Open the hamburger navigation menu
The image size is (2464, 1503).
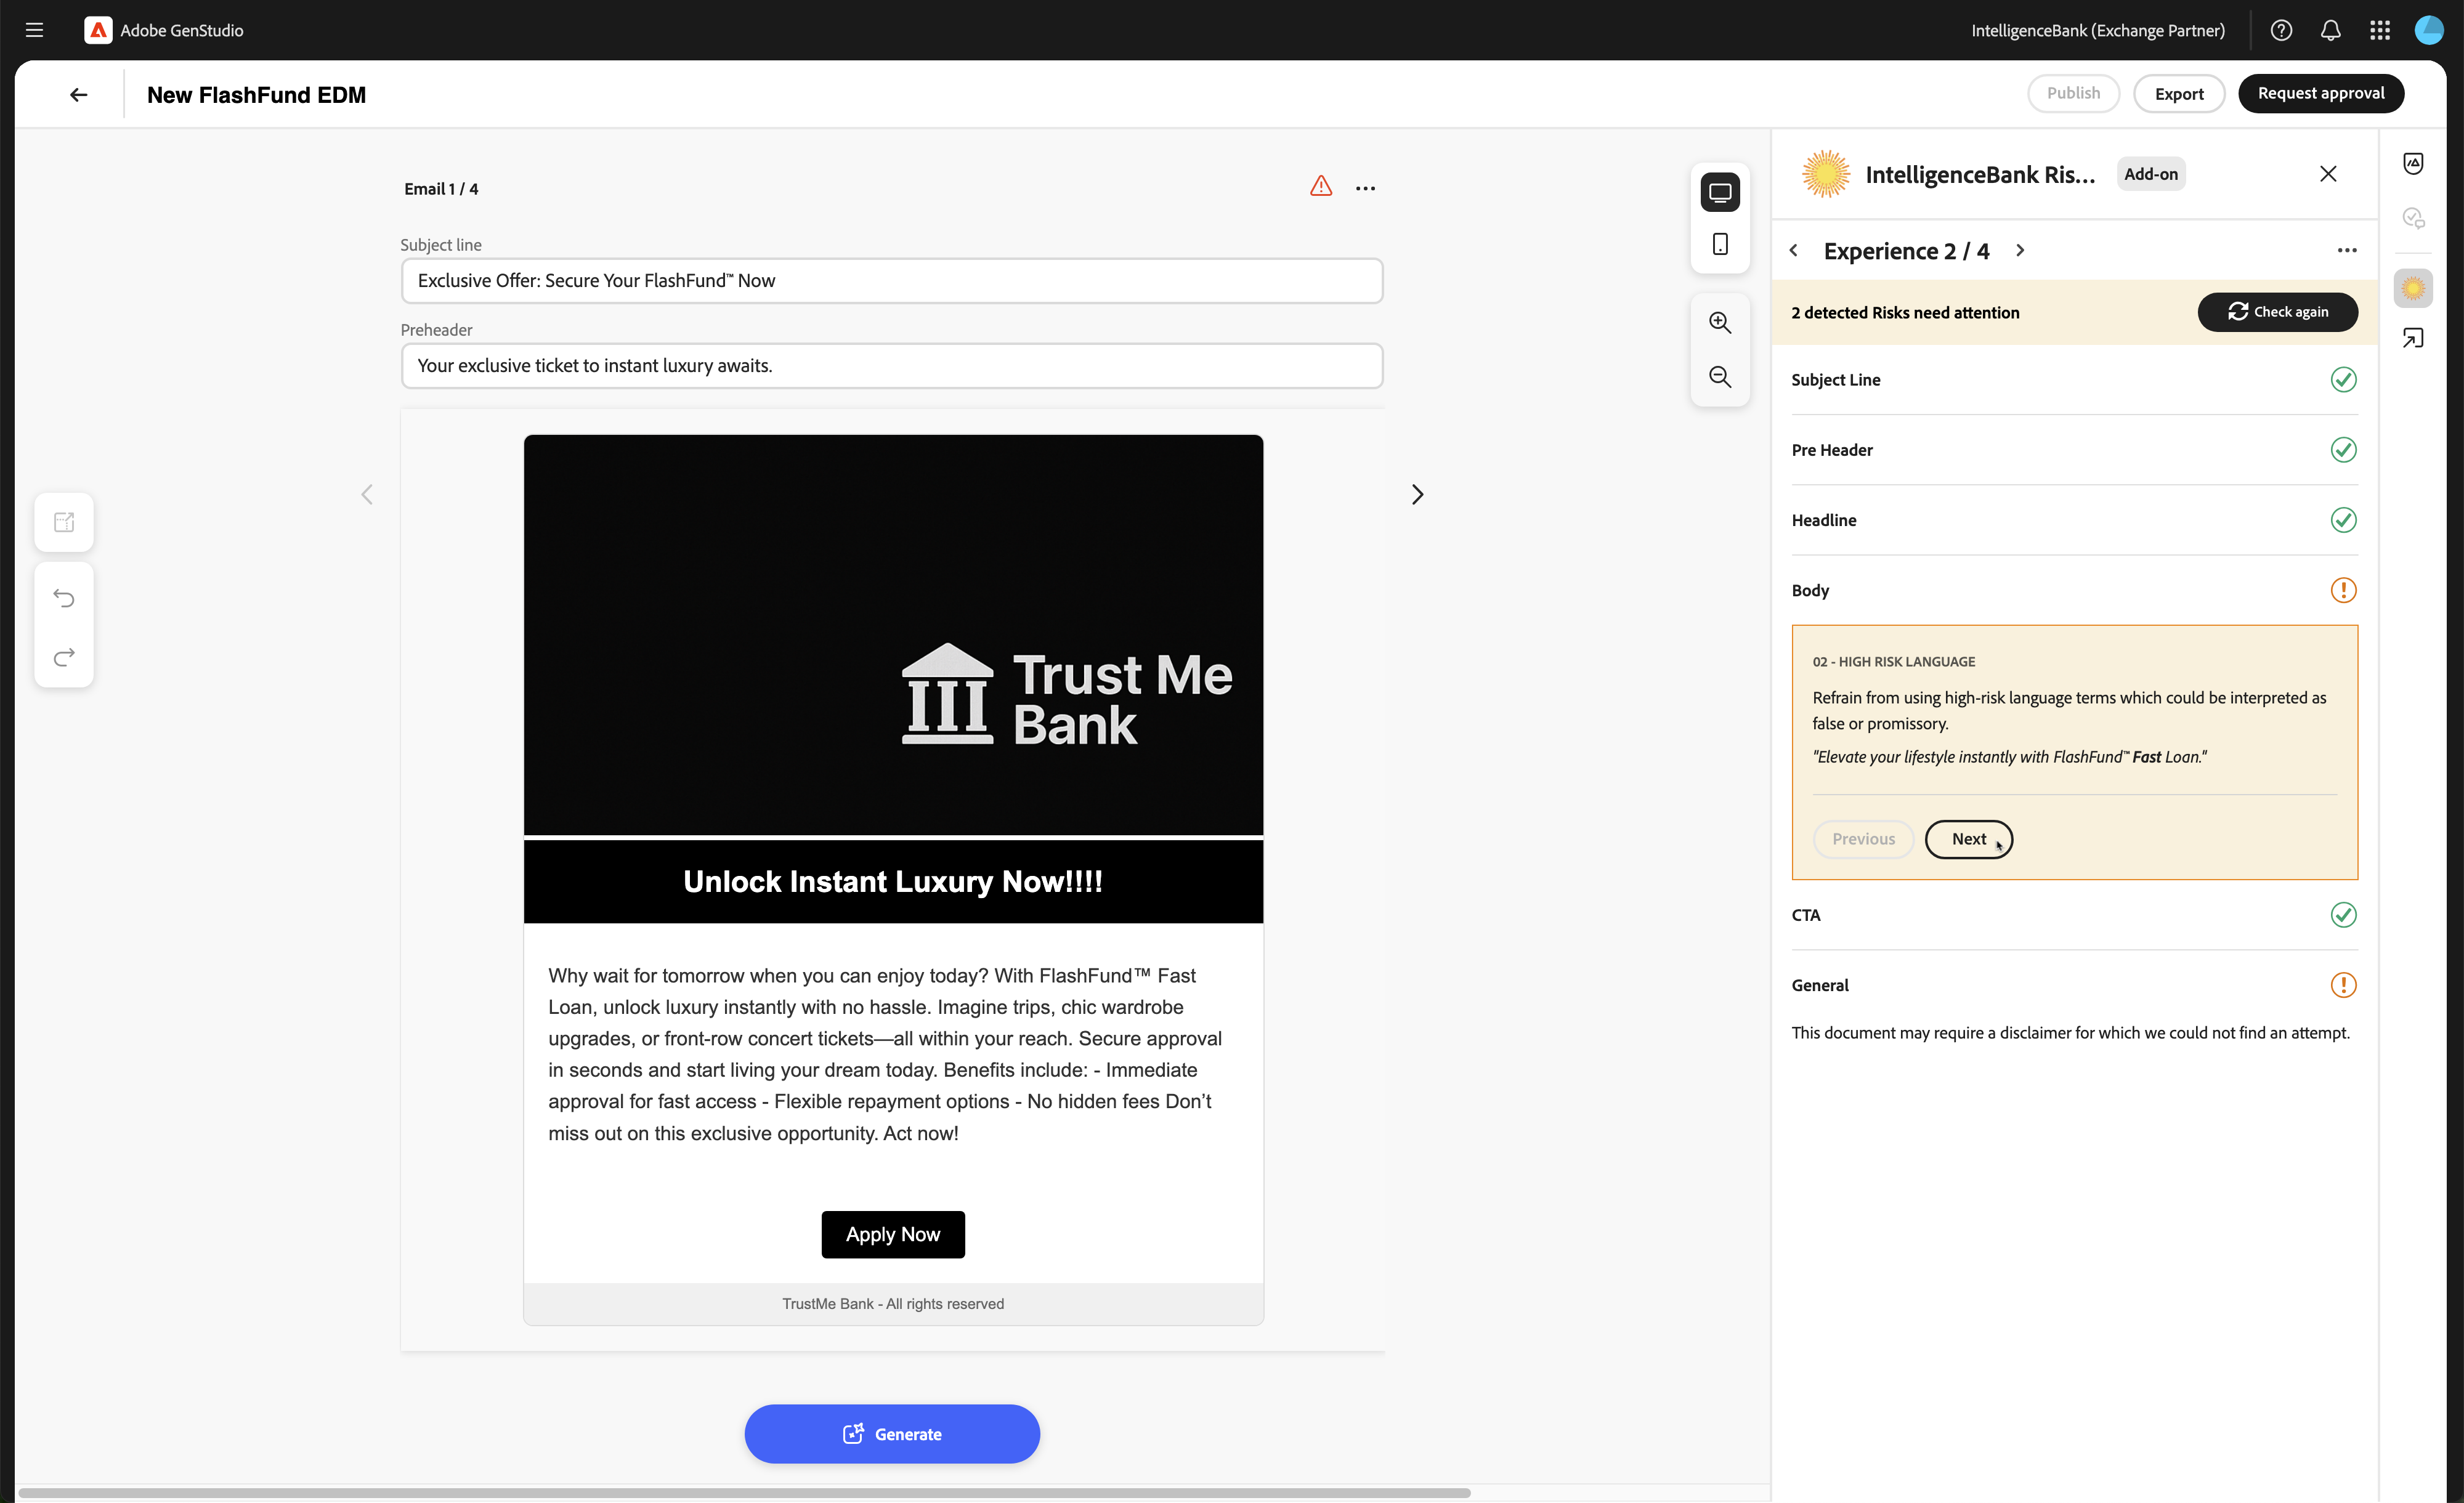34,30
